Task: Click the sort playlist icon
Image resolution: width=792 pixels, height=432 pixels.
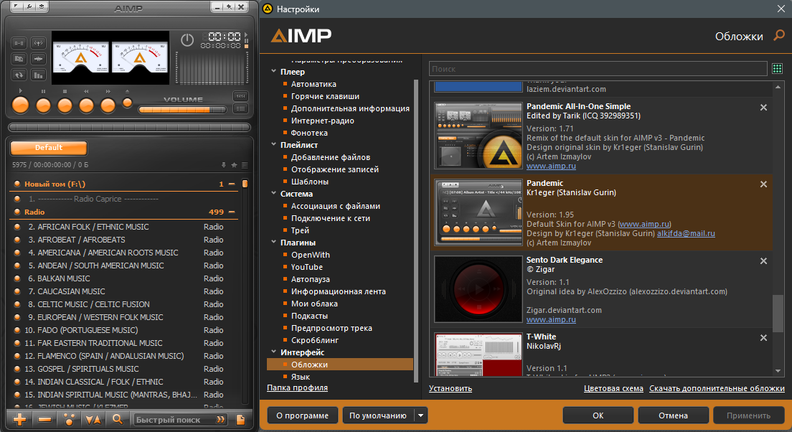Action: (x=93, y=419)
